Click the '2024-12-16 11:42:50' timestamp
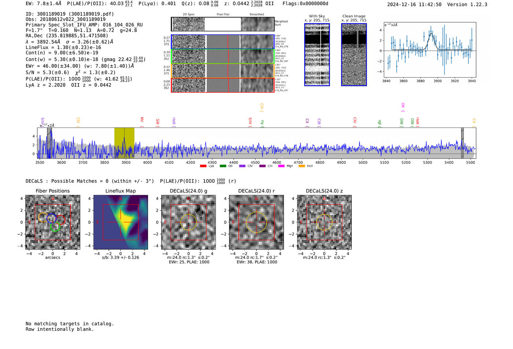Screen dimensions: 513x349 tap(414, 4)
